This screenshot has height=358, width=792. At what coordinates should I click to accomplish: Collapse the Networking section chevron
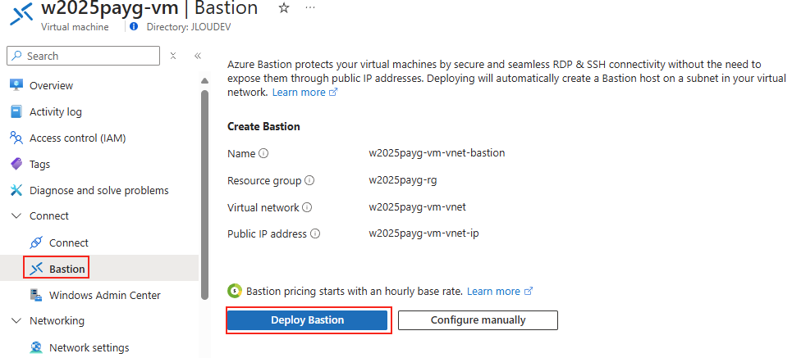tap(16, 320)
